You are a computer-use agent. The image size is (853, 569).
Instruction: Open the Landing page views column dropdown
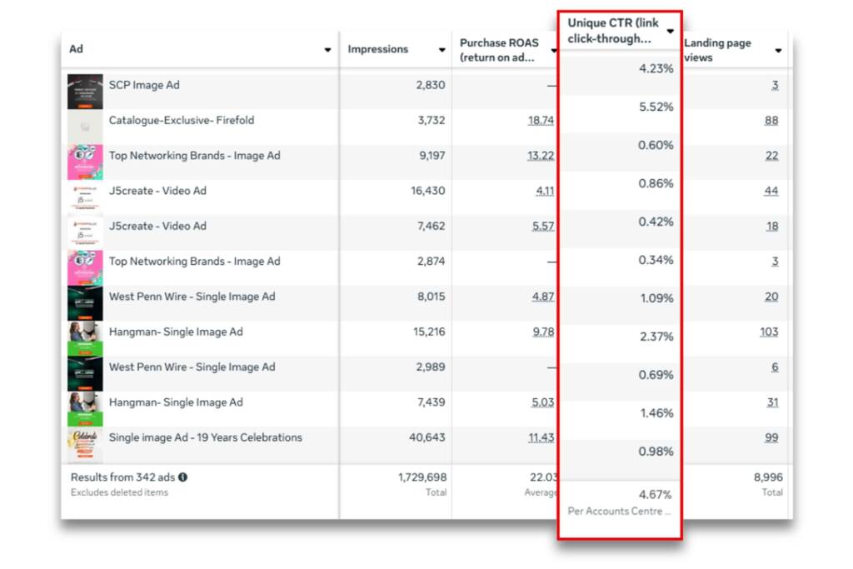click(778, 50)
